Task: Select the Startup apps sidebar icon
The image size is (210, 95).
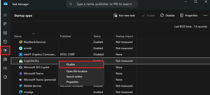Action: point(5,50)
